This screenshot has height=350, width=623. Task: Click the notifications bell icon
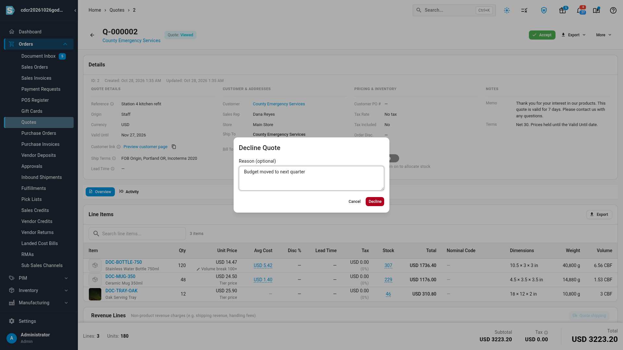point(580,10)
